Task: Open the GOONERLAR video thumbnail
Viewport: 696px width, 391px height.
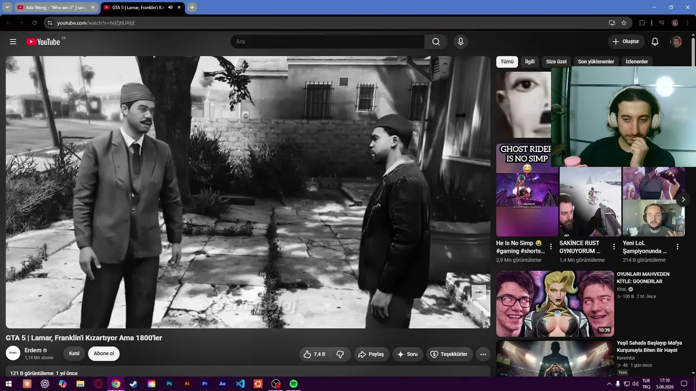Action: click(x=555, y=304)
